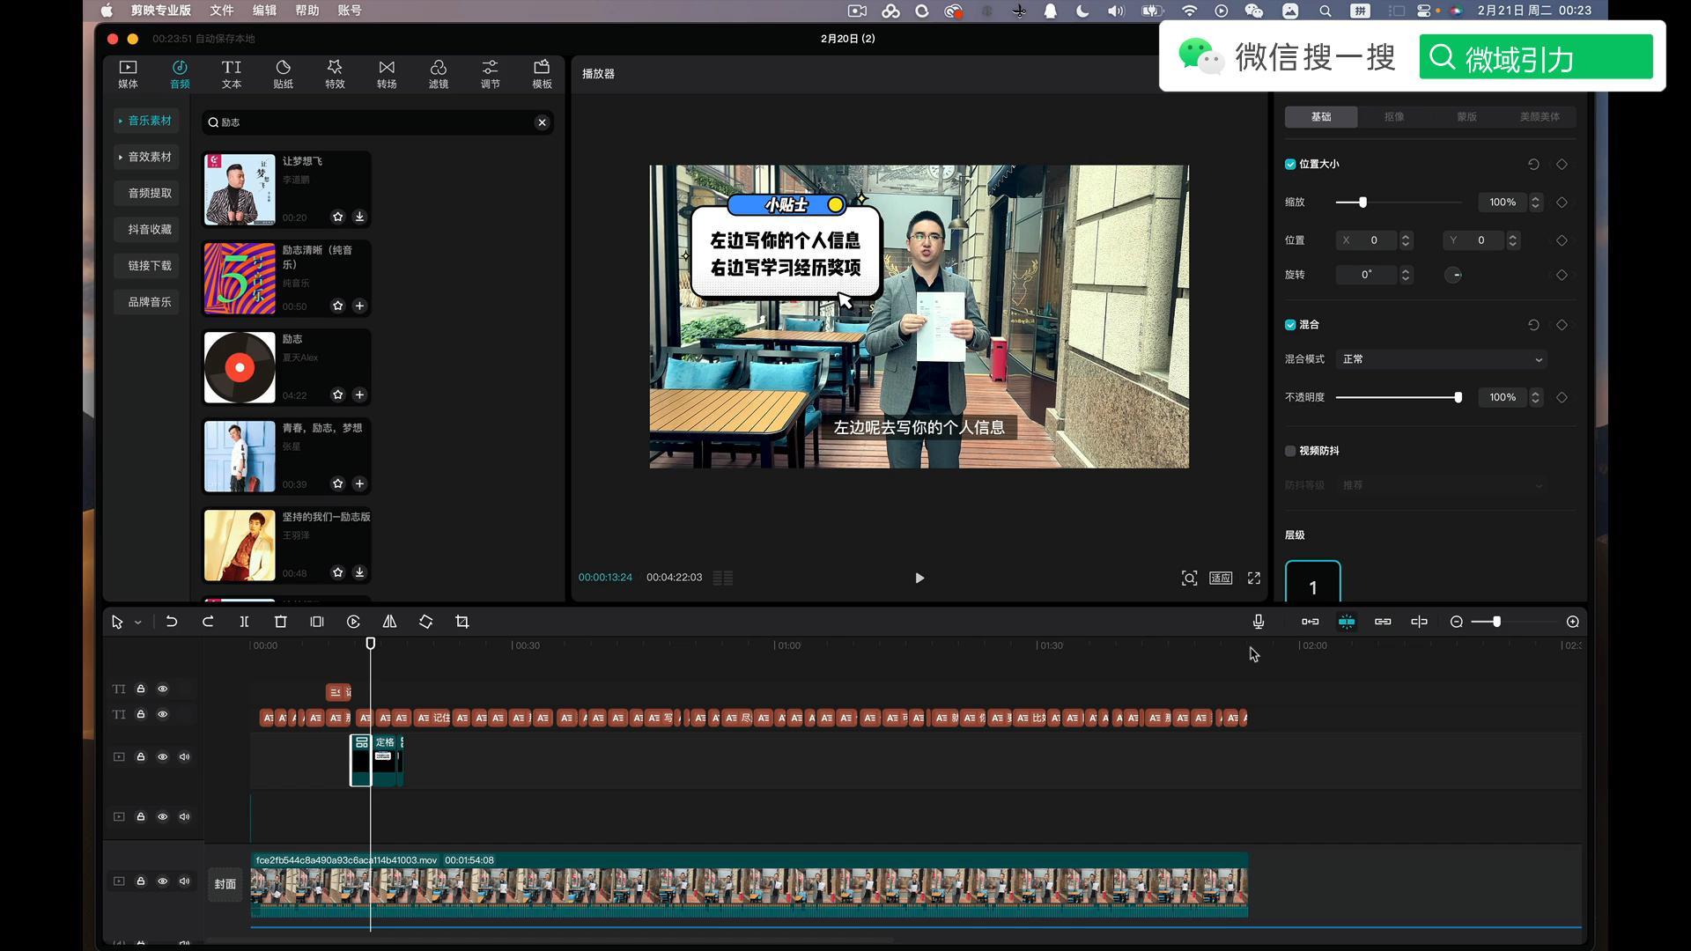Click the zoom in timeline plus icon
Viewport: 1691px width, 951px height.
point(1573,622)
